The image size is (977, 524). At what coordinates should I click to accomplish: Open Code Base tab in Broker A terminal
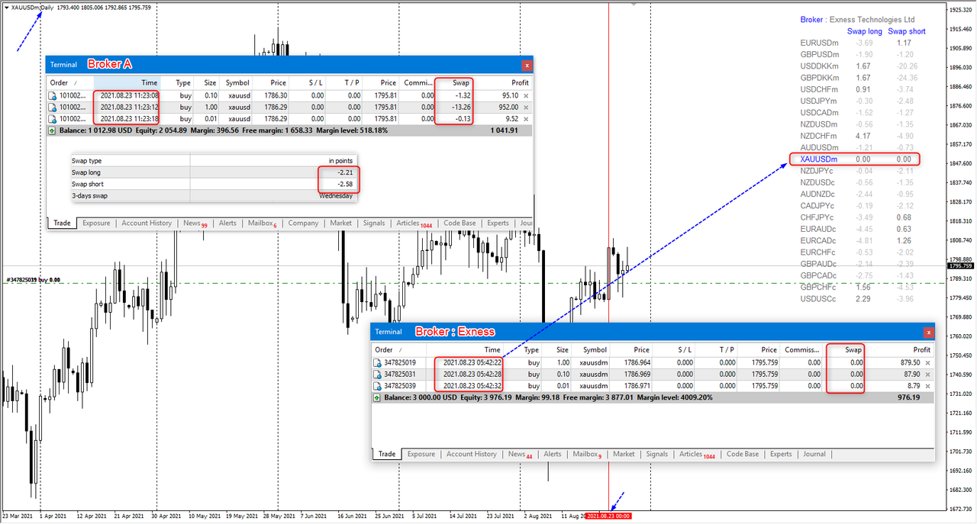coord(459,223)
